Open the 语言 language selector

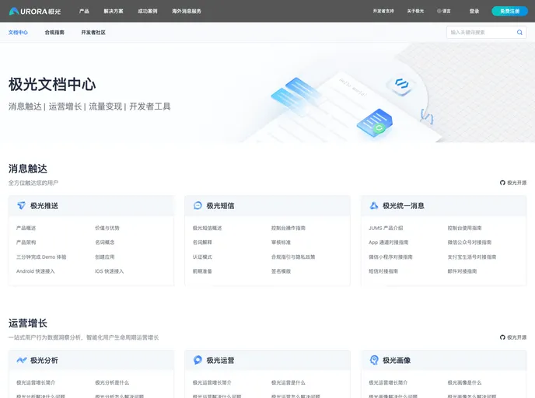[443, 11]
